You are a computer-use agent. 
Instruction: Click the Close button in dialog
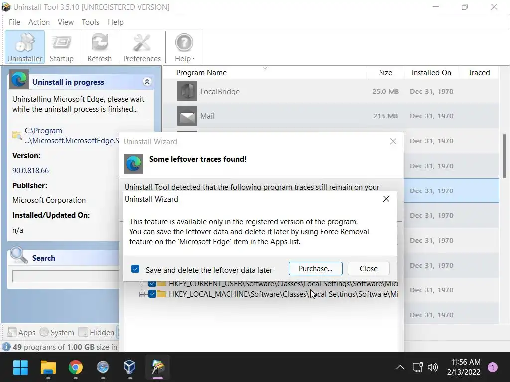click(x=369, y=268)
